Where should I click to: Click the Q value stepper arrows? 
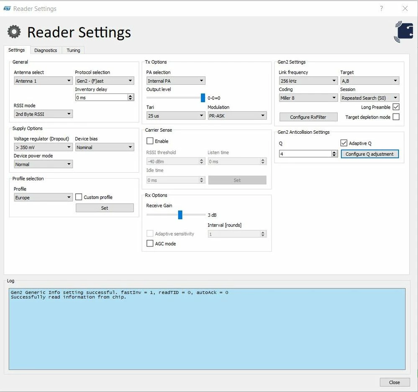[x=334, y=154]
